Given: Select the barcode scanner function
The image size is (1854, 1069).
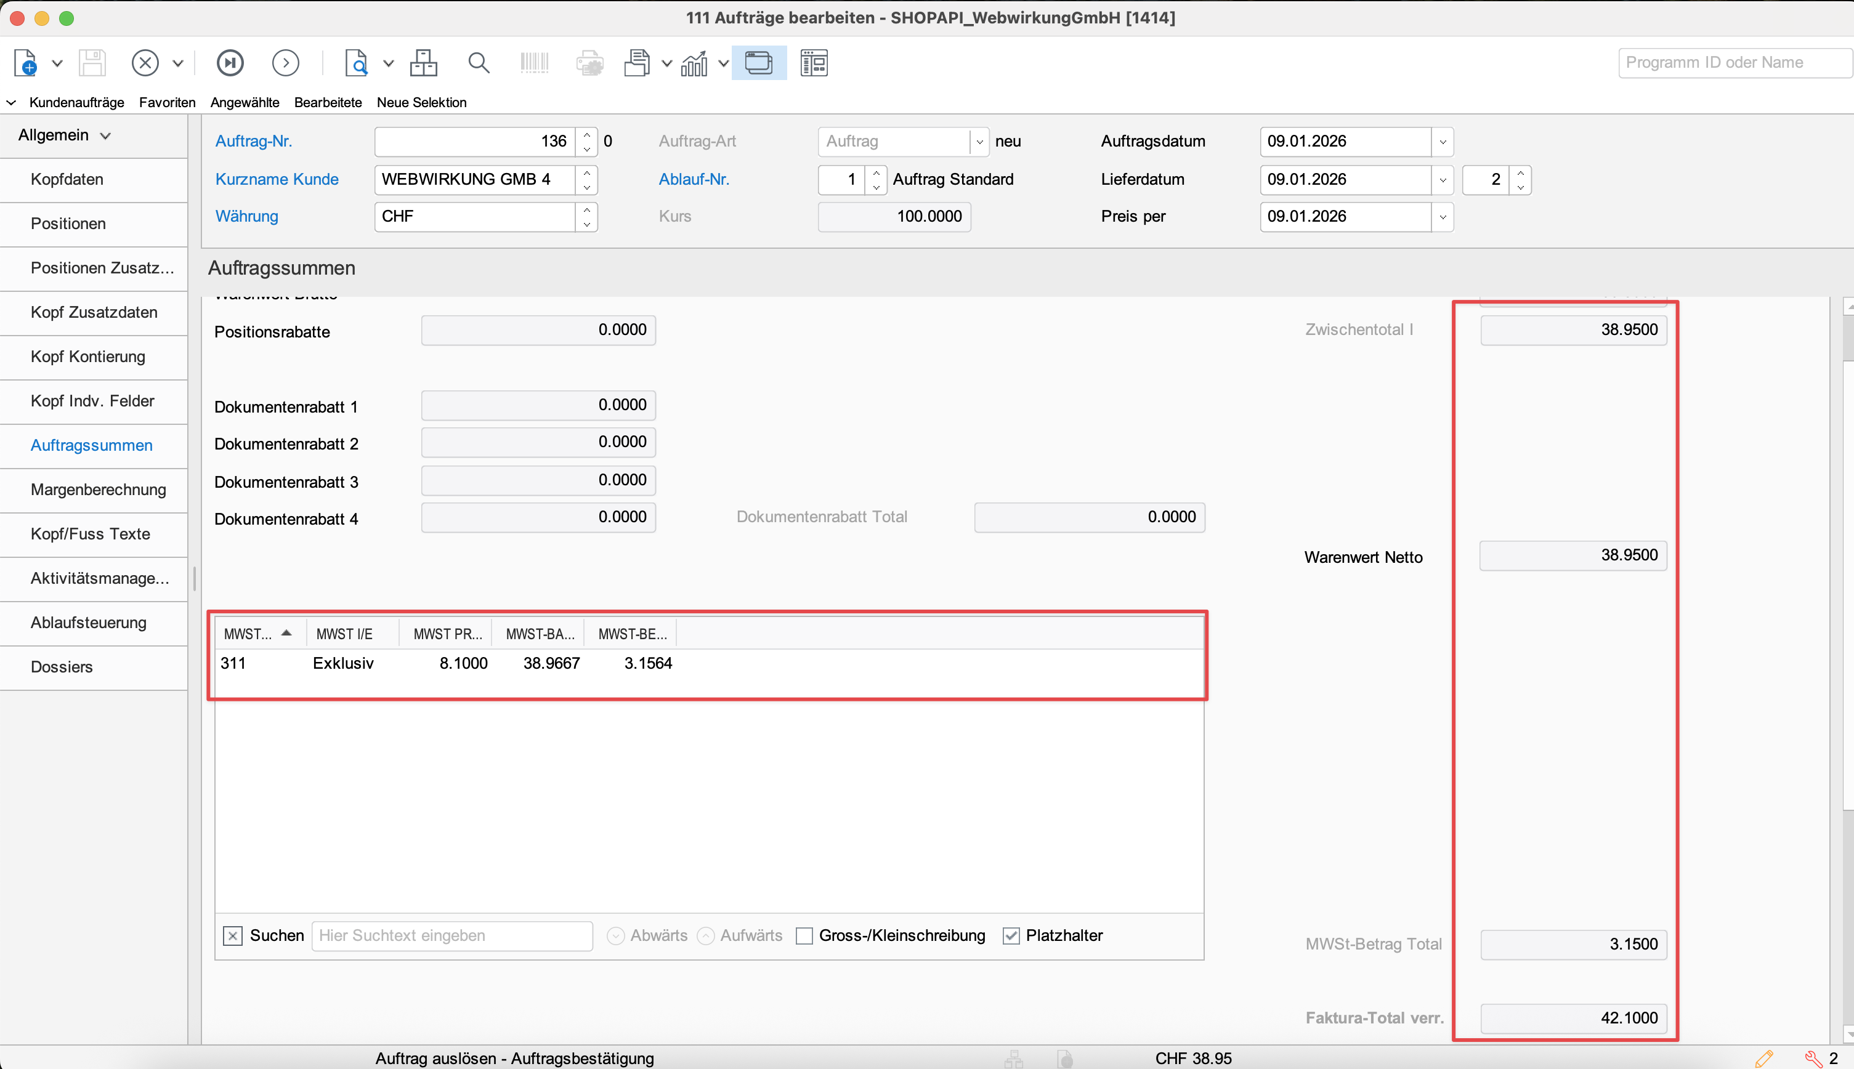Looking at the screenshot, I should (534, 62).
